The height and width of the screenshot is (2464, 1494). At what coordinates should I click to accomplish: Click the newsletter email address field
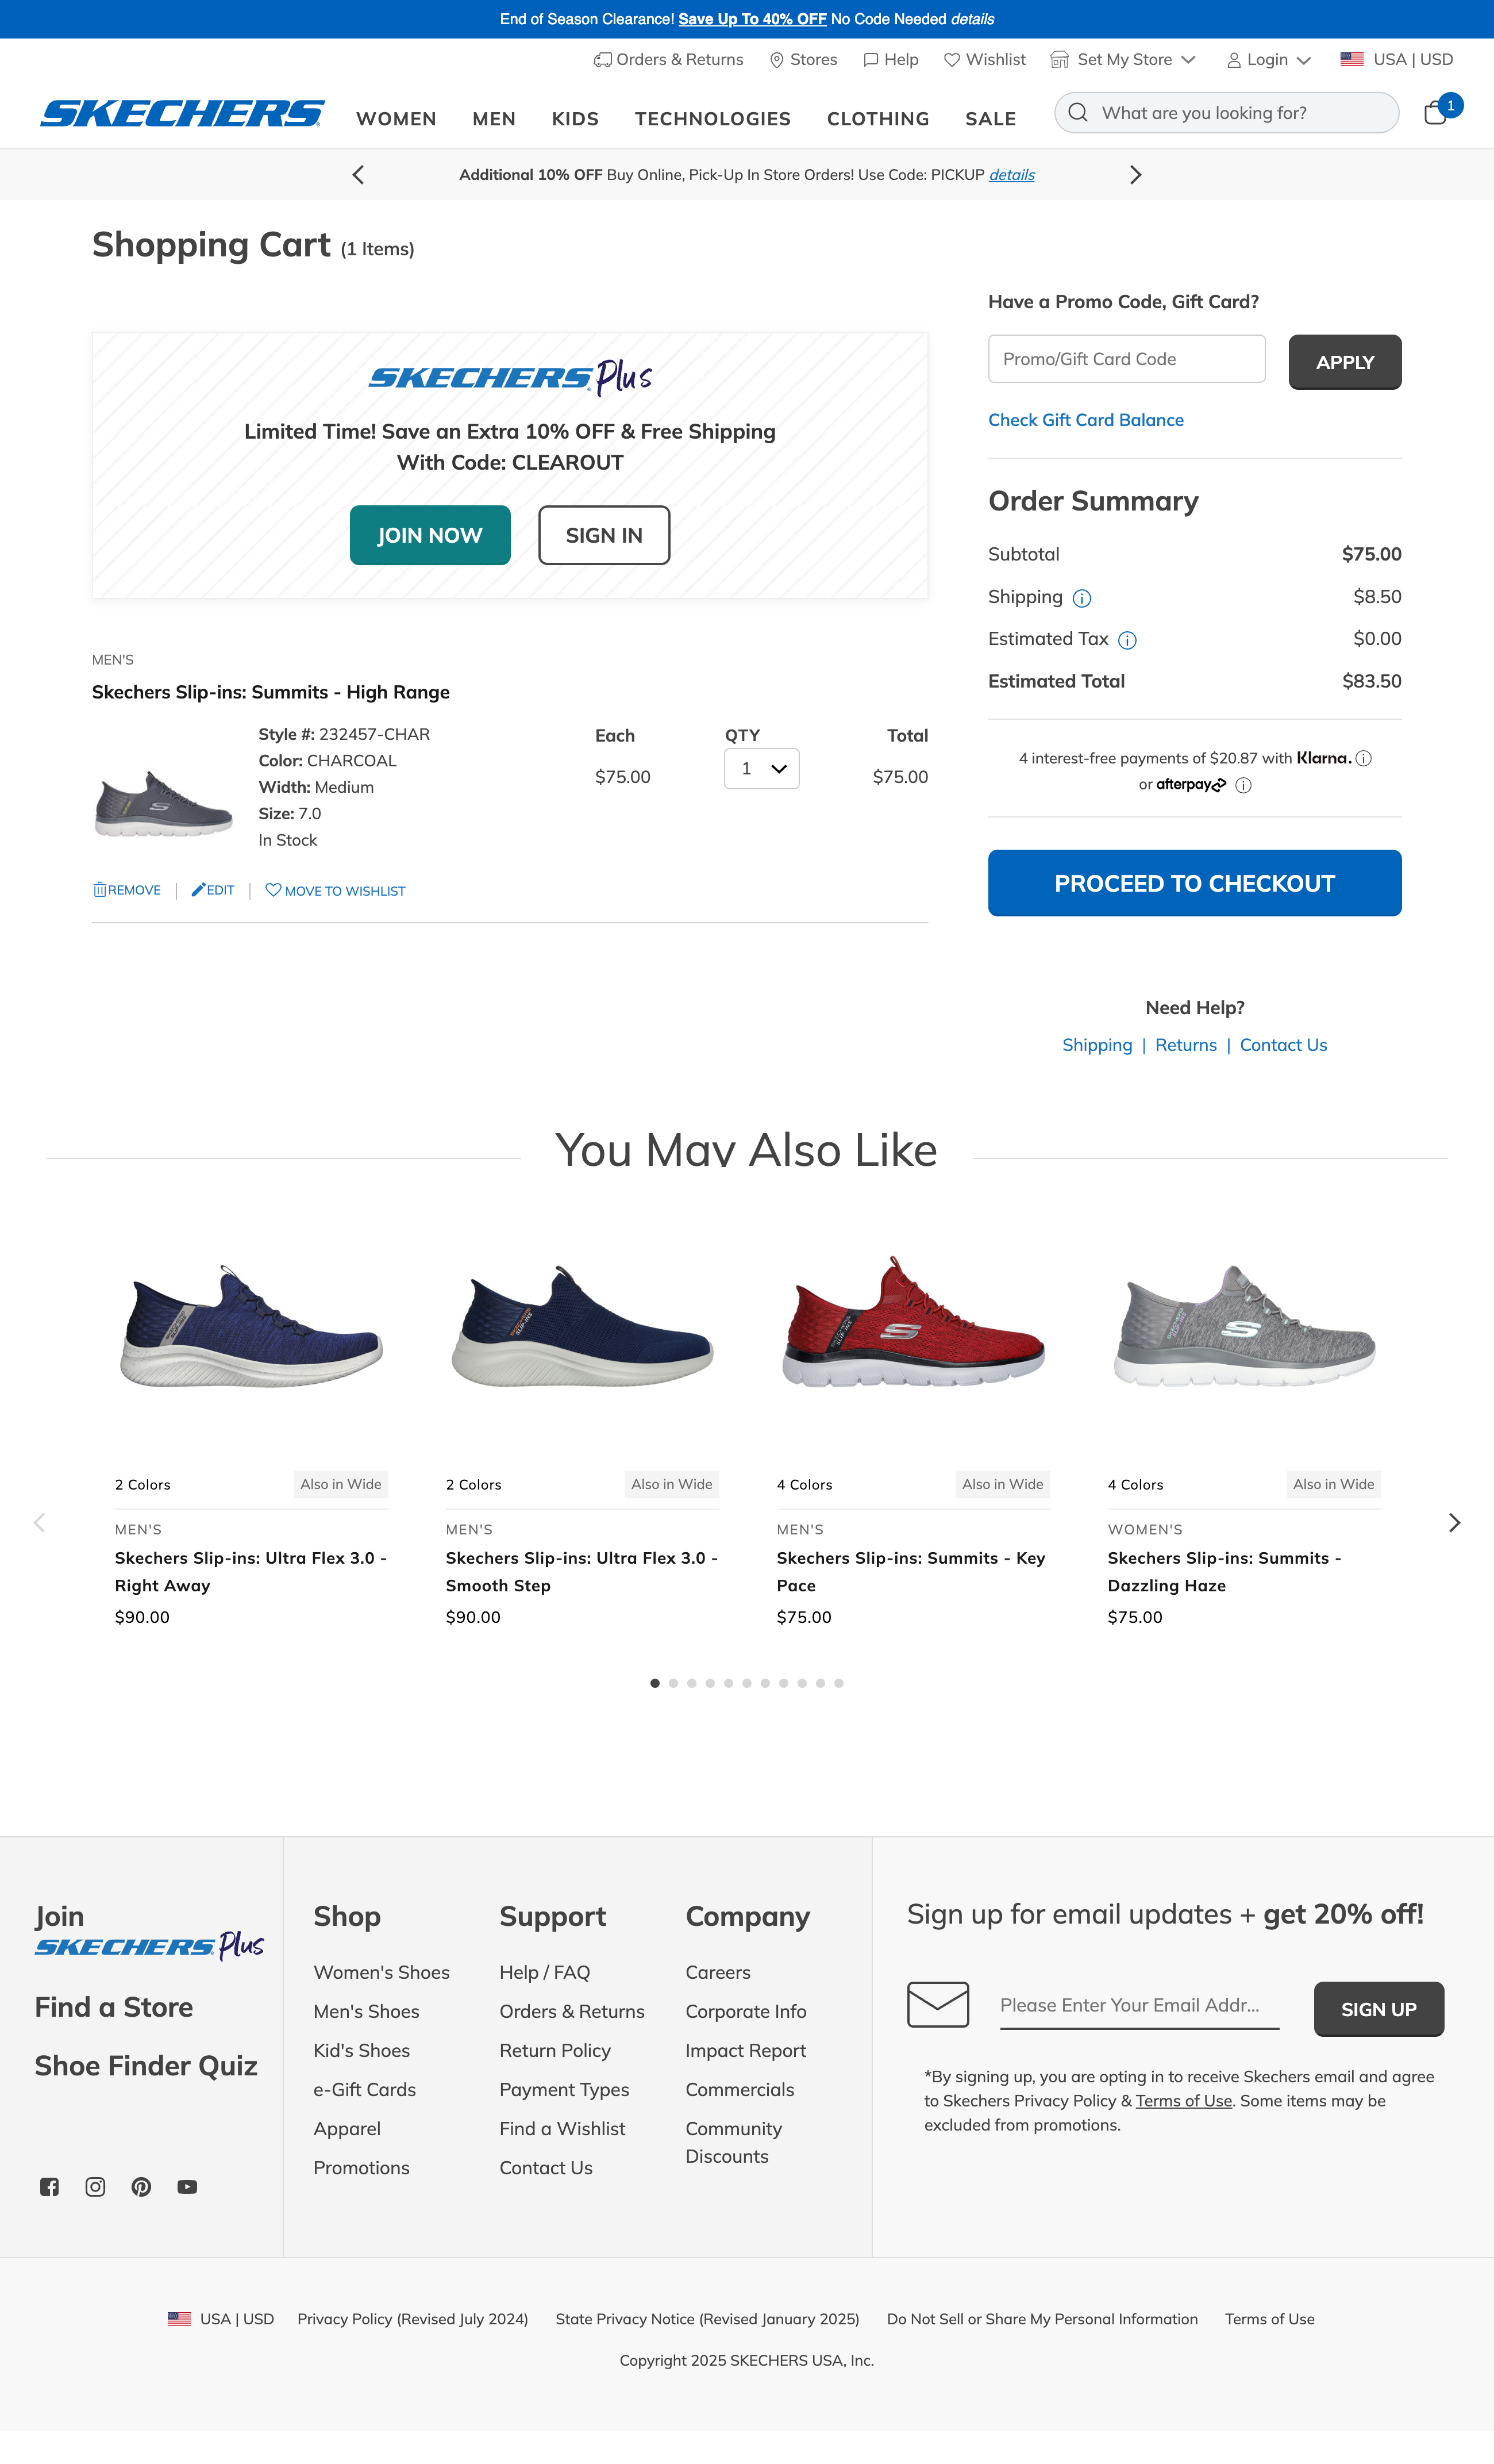(1139, 2005)
